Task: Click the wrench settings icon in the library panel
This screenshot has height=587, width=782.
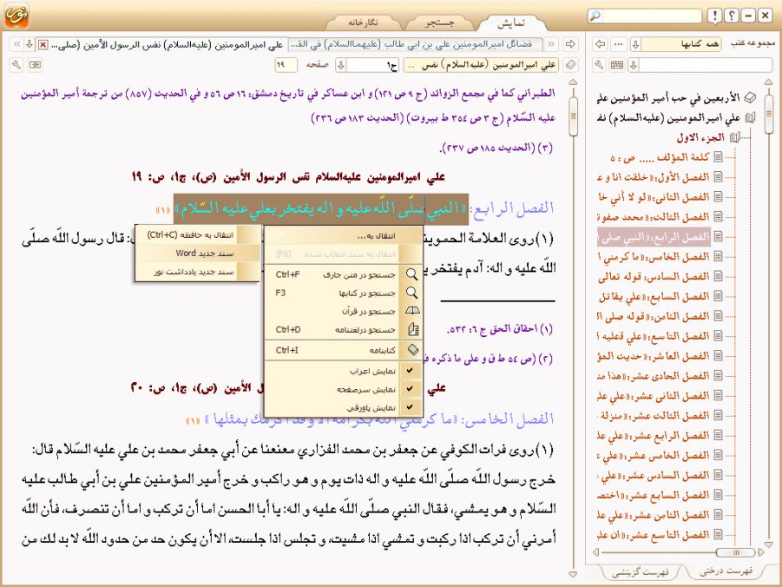Action: click(600, 65)
